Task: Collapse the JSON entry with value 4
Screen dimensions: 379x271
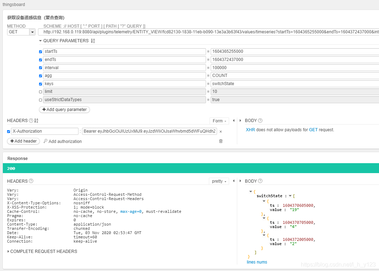Action: click(264, 218)
